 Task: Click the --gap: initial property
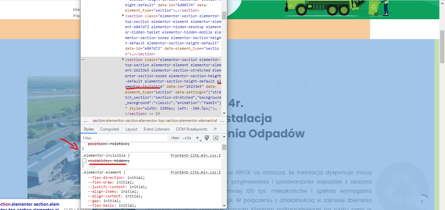tap(104, 201)
